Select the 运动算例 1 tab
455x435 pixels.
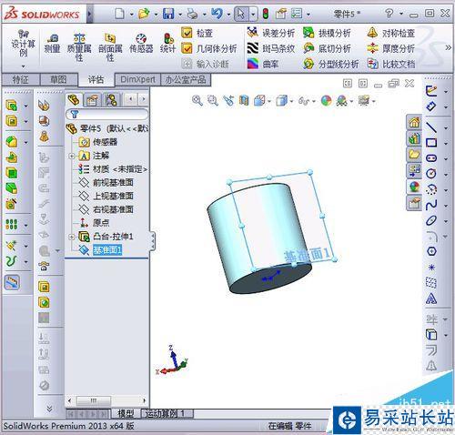[x=167, y=413]
